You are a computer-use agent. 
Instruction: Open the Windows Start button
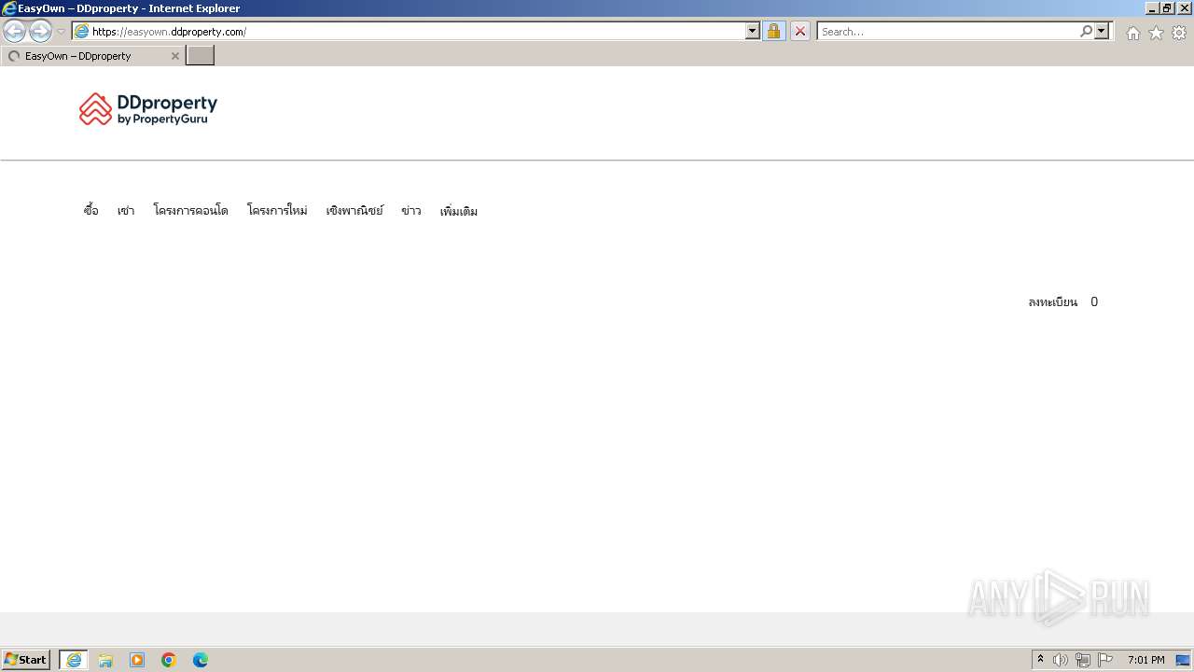(x=26, y=660)
